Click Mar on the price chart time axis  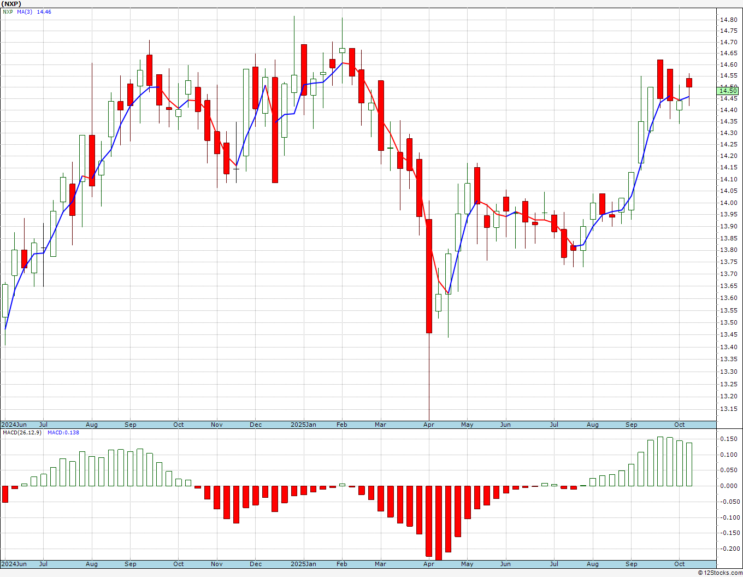(380, 425)
